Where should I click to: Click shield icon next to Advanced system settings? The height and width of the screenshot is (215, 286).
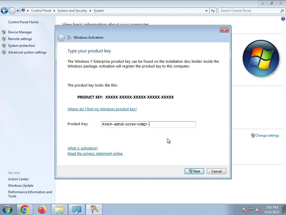click(4, 52)
